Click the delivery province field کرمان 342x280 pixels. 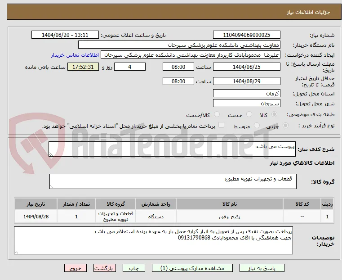pos(246,94)
